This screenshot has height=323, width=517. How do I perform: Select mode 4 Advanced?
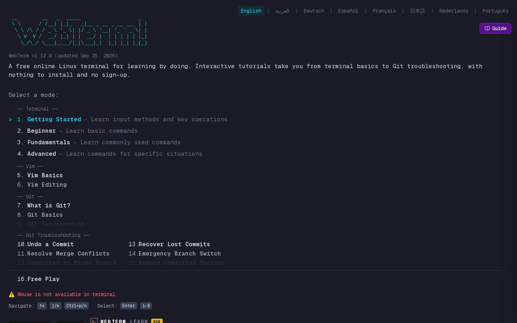[110, 154]
